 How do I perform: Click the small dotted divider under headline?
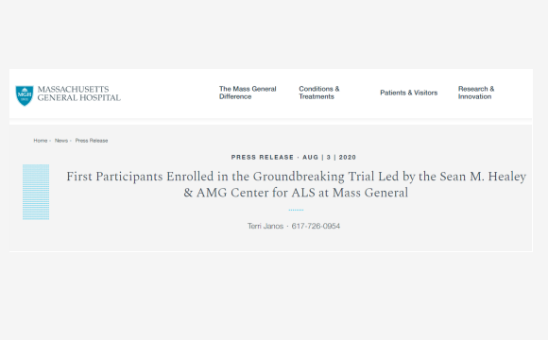coord(296,210)
